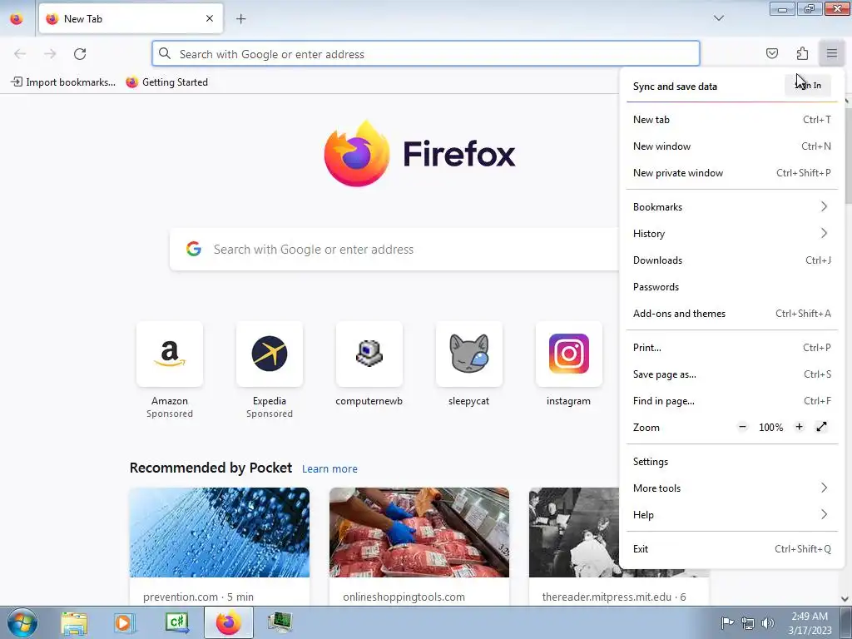Open the monitor app taskbar icon
Image resolution: width=852 pixels, height=639 pixels.
click(280, 623)
